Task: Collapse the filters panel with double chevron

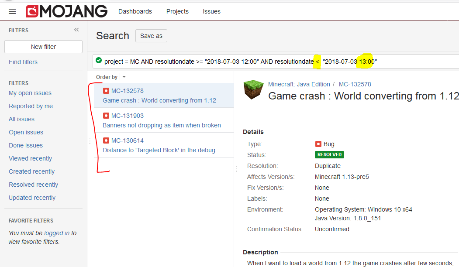Action: click(76, 30)
